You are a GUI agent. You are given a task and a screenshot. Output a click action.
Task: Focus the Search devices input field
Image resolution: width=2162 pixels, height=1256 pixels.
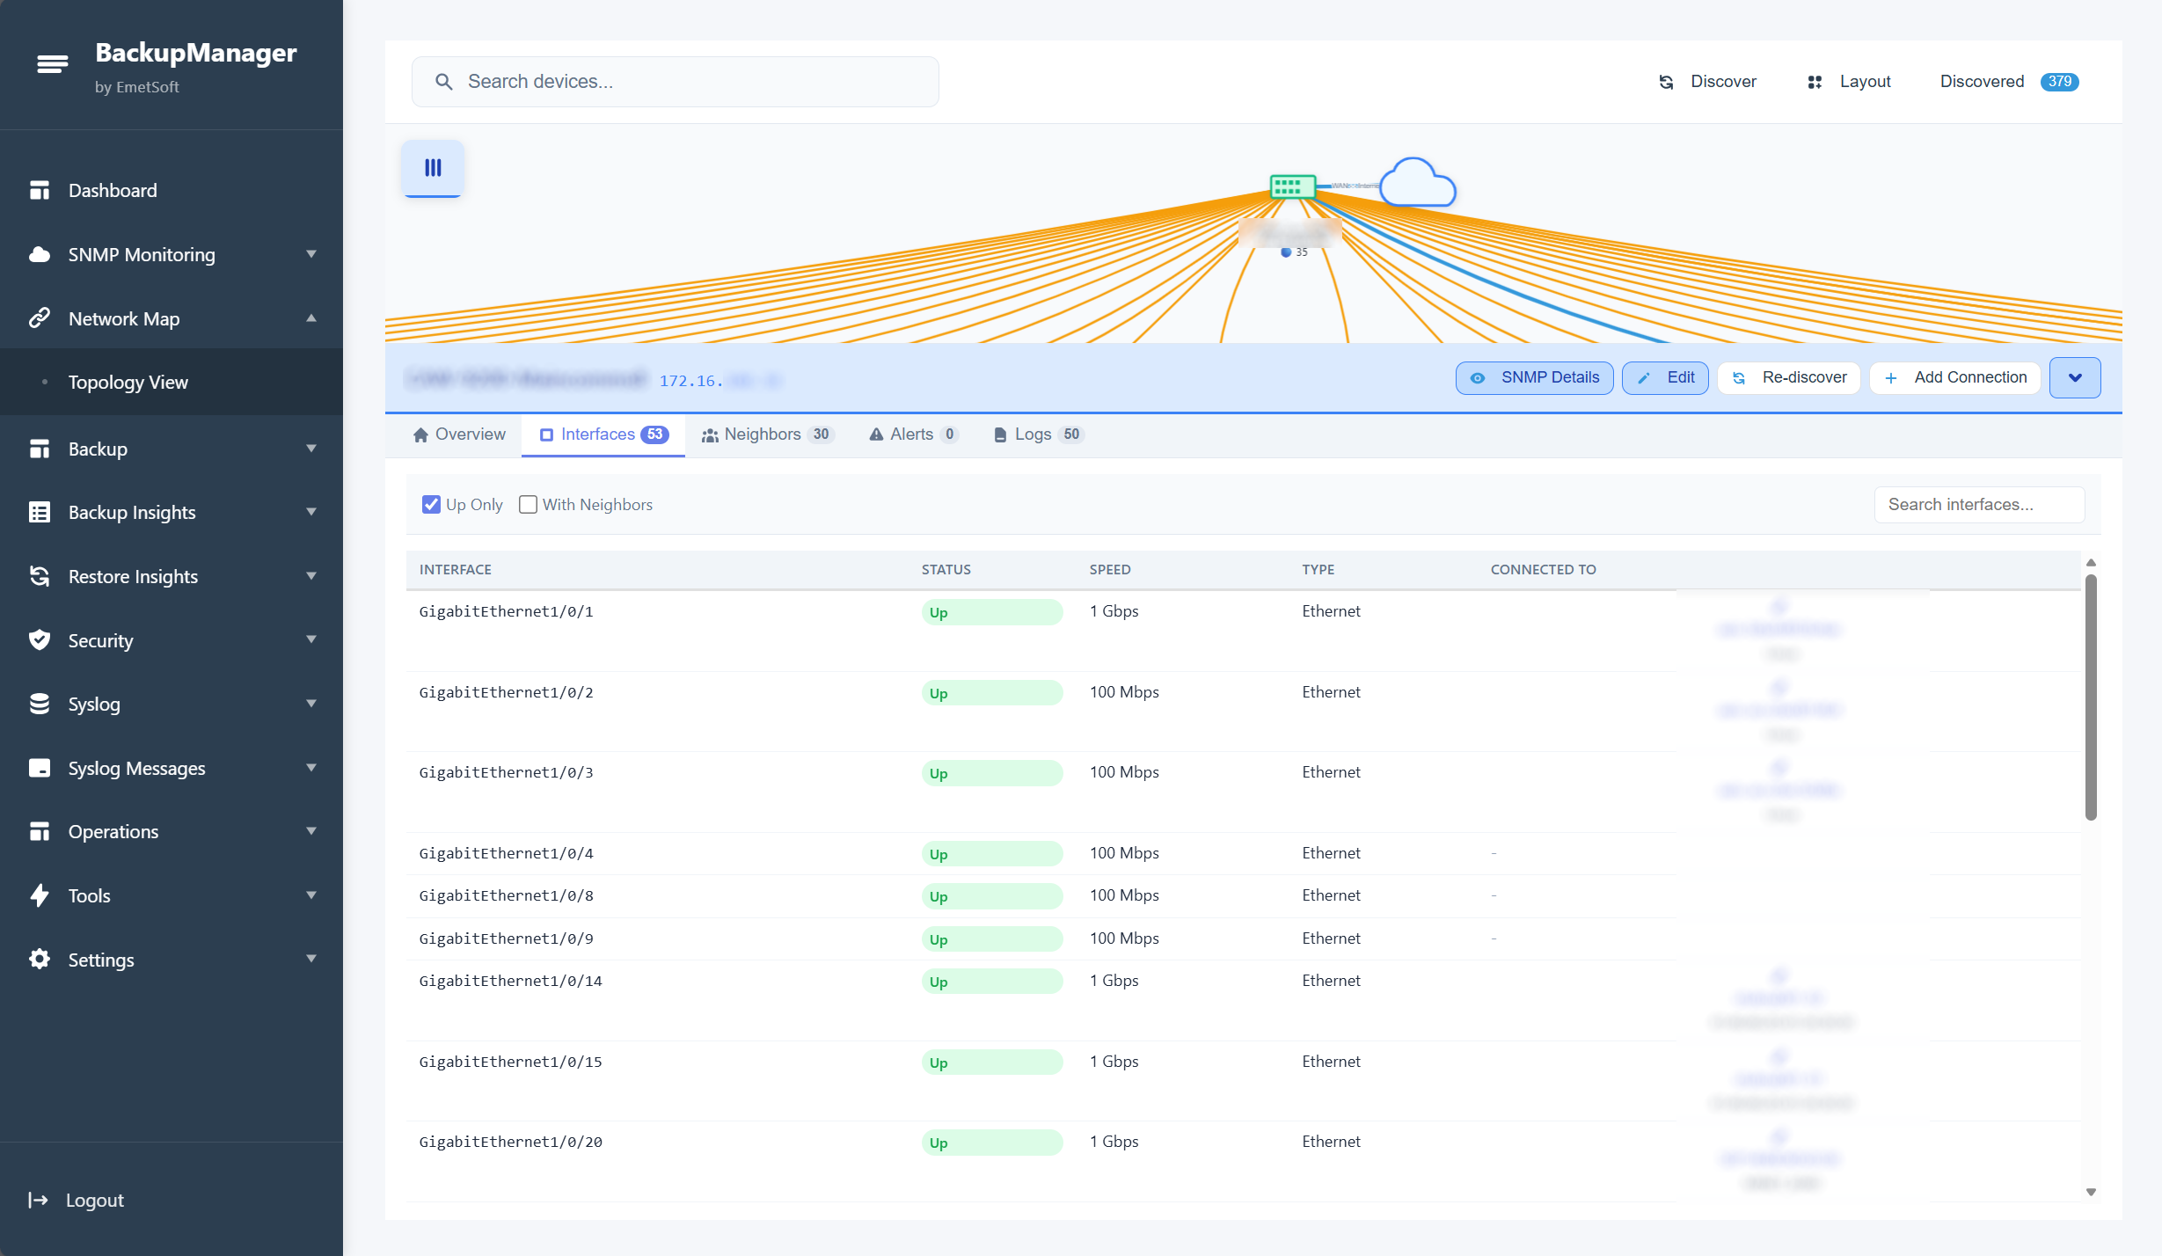coord(675,82)
